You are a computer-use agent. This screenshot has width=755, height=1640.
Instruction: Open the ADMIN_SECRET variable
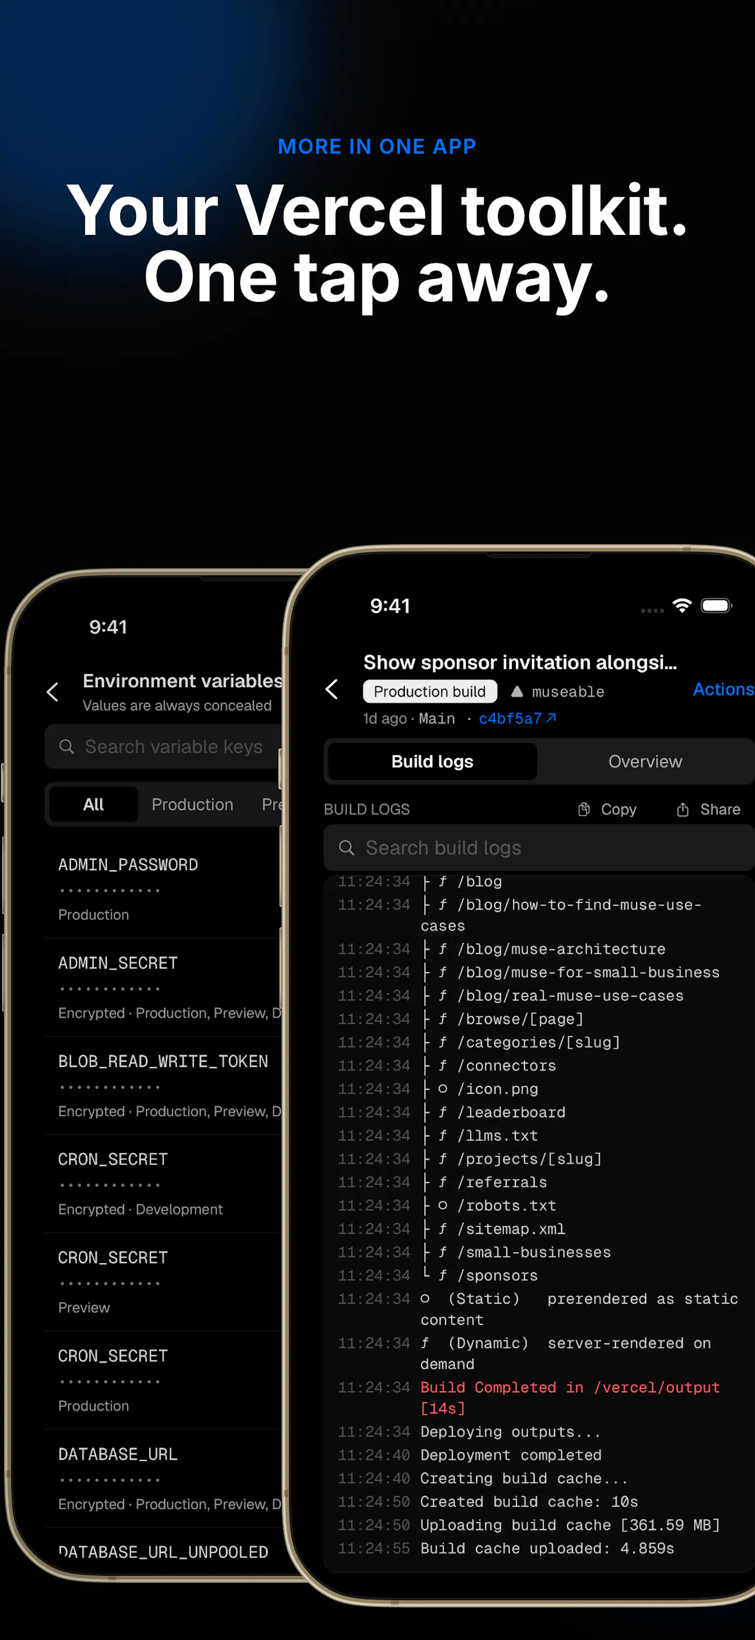pyautogui.click(x=164, y=987)
